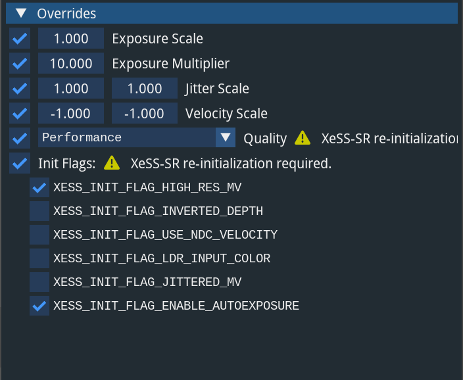Uncheck the Exposure Multiplier override
463x380 pixels.
pyautogui.click(x=20, y=64)
